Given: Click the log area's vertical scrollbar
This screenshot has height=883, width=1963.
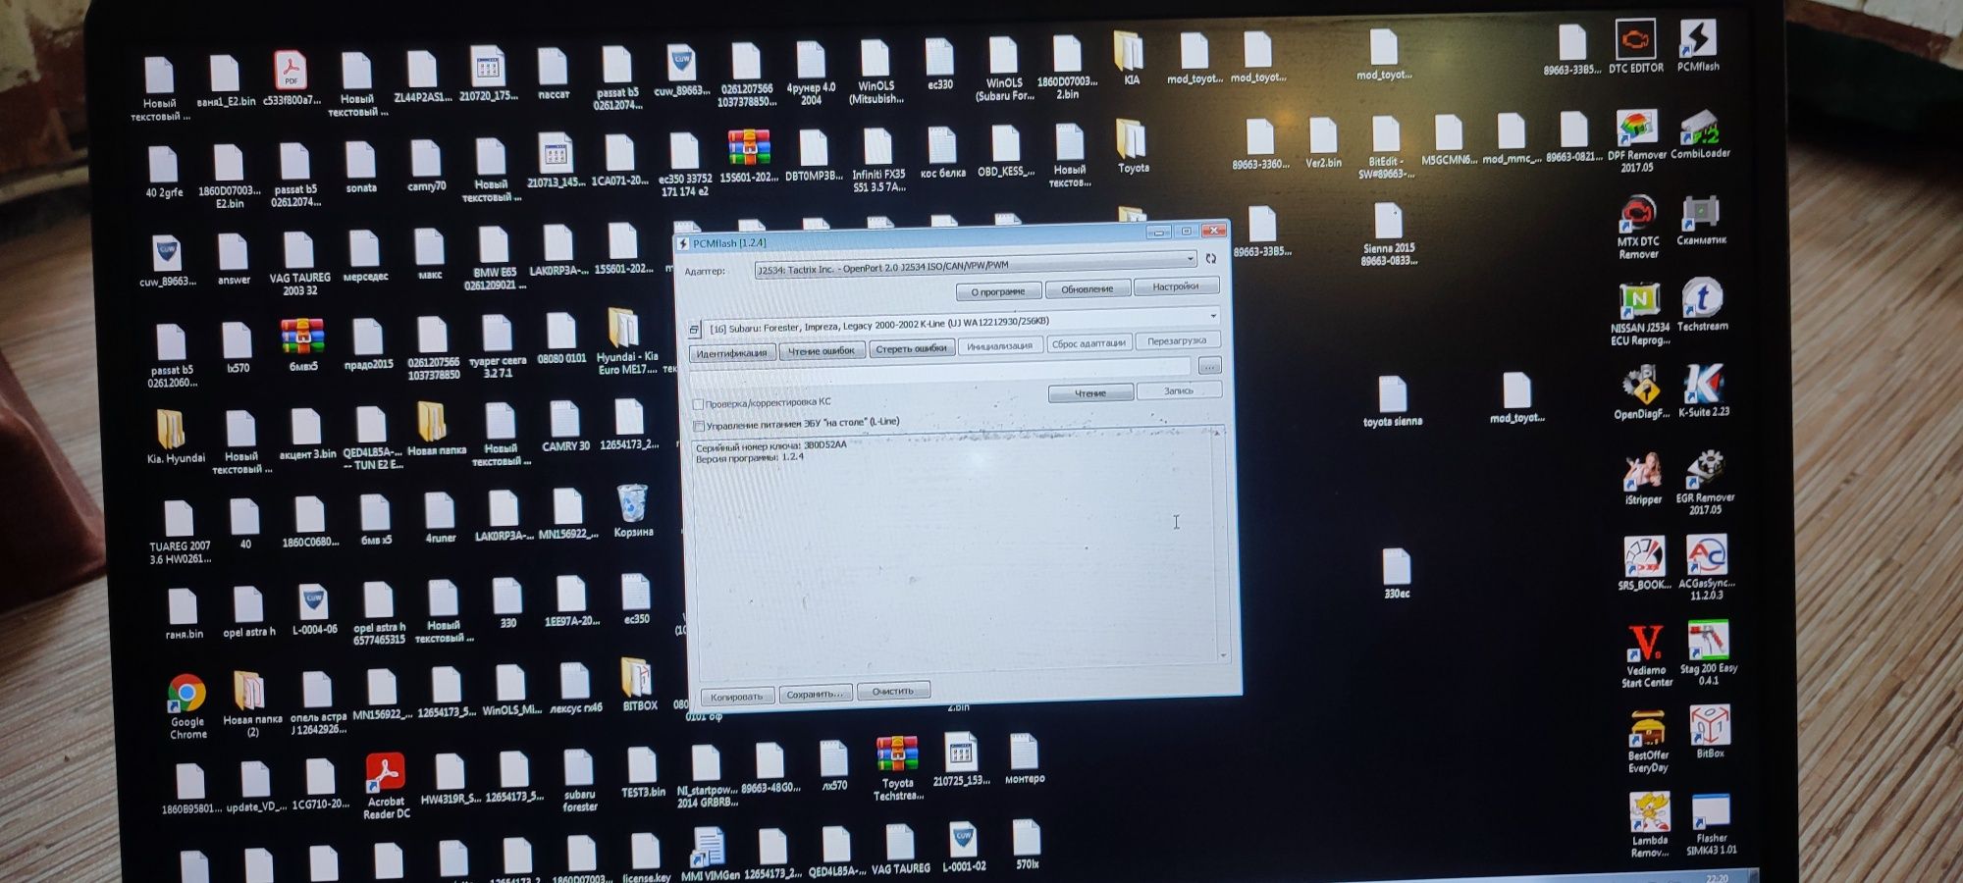Looking at the screenshot, I should pos(1221,543).
